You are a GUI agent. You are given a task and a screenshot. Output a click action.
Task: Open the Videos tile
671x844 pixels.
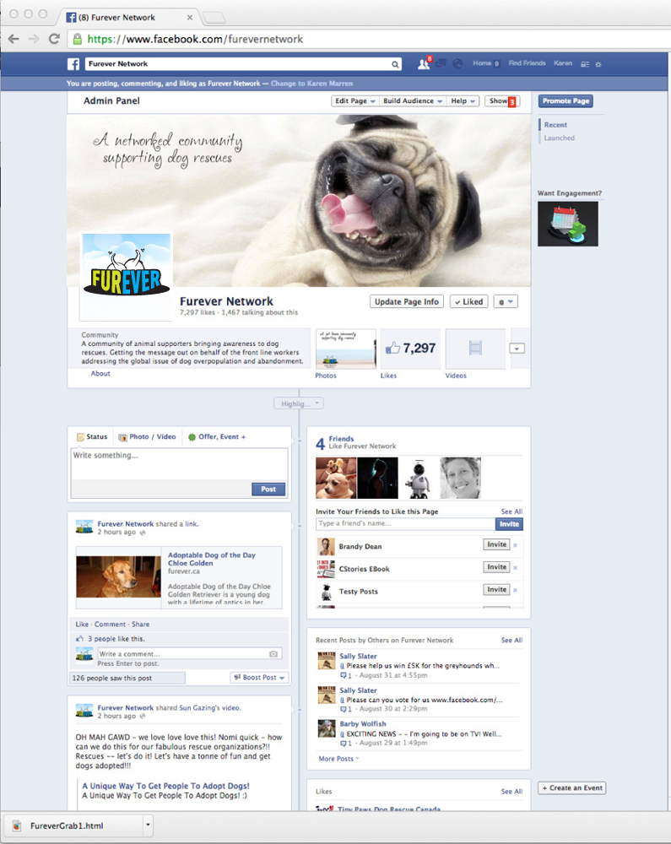tap(475, 349)
